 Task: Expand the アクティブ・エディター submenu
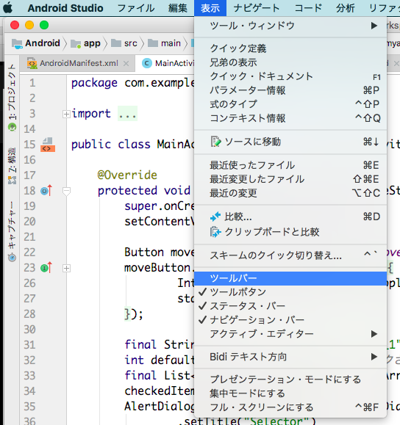coord(290,334)
